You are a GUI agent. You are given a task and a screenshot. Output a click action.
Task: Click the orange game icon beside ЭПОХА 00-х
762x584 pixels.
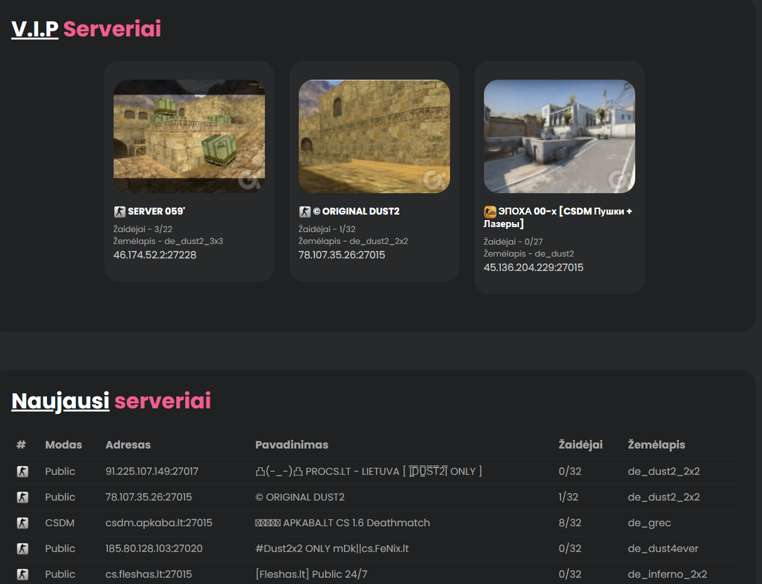490,212
